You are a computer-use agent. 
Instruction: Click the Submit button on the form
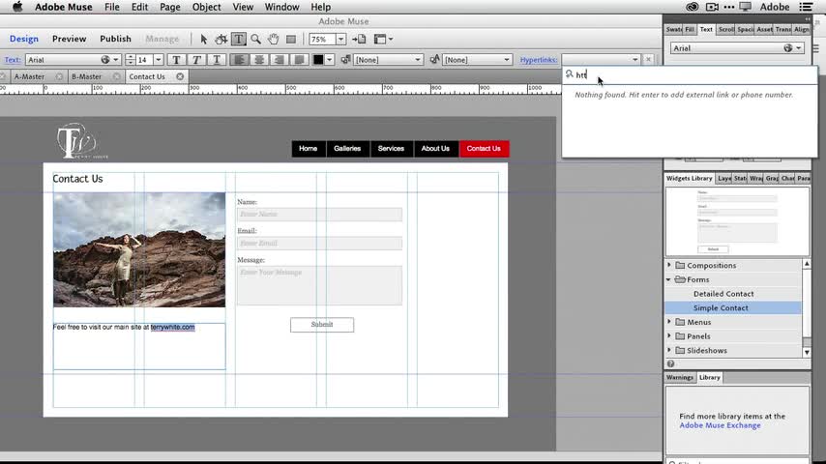[322, 325]
